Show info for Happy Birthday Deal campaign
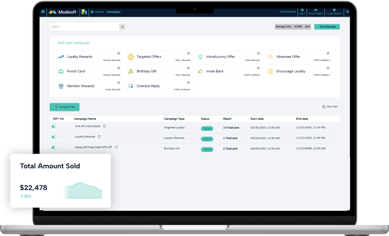Screen dimensions: 389x236 click(x=116, y=147)
